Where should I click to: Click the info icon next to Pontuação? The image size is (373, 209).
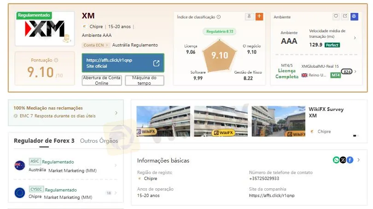56,60
